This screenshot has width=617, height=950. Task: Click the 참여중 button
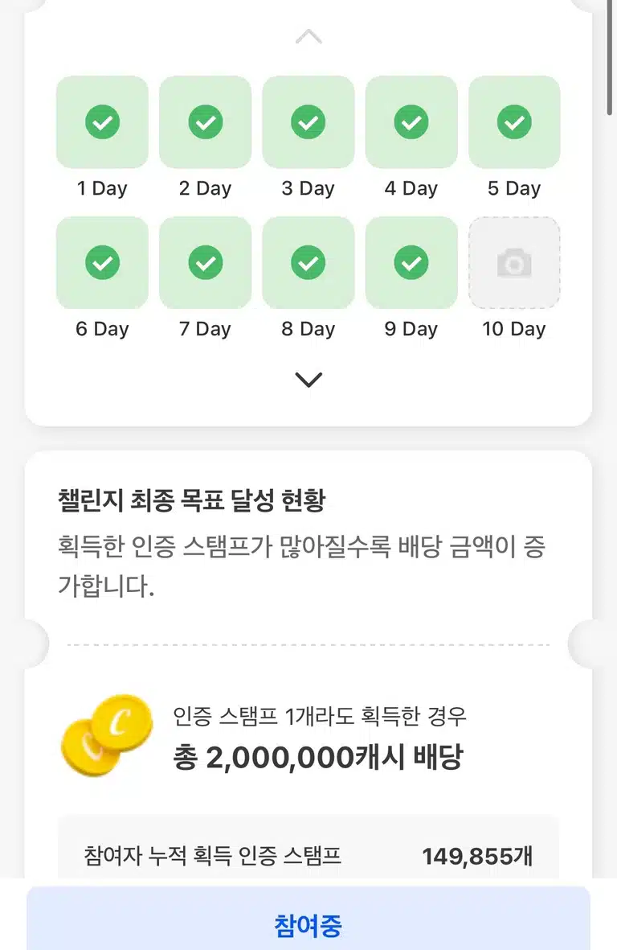coord(308,919)
